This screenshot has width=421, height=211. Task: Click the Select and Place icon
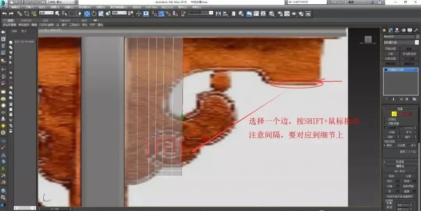pos(108,13)
